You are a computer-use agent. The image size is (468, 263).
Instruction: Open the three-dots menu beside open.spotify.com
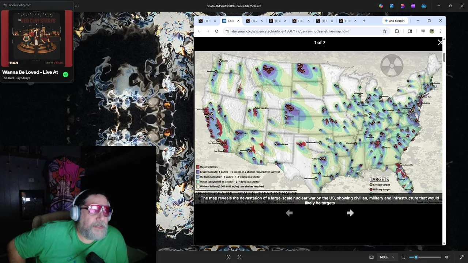pyautogui.click(x=77, y=6)
